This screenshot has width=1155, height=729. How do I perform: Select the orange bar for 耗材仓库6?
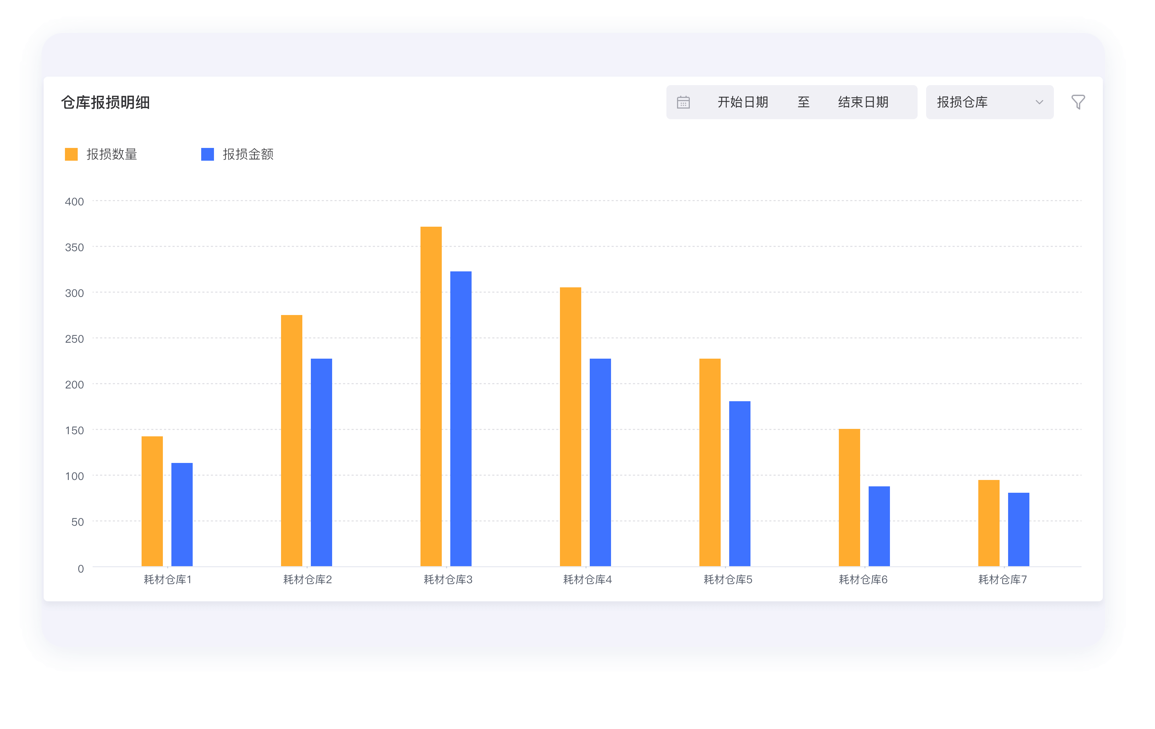point(849,497)
